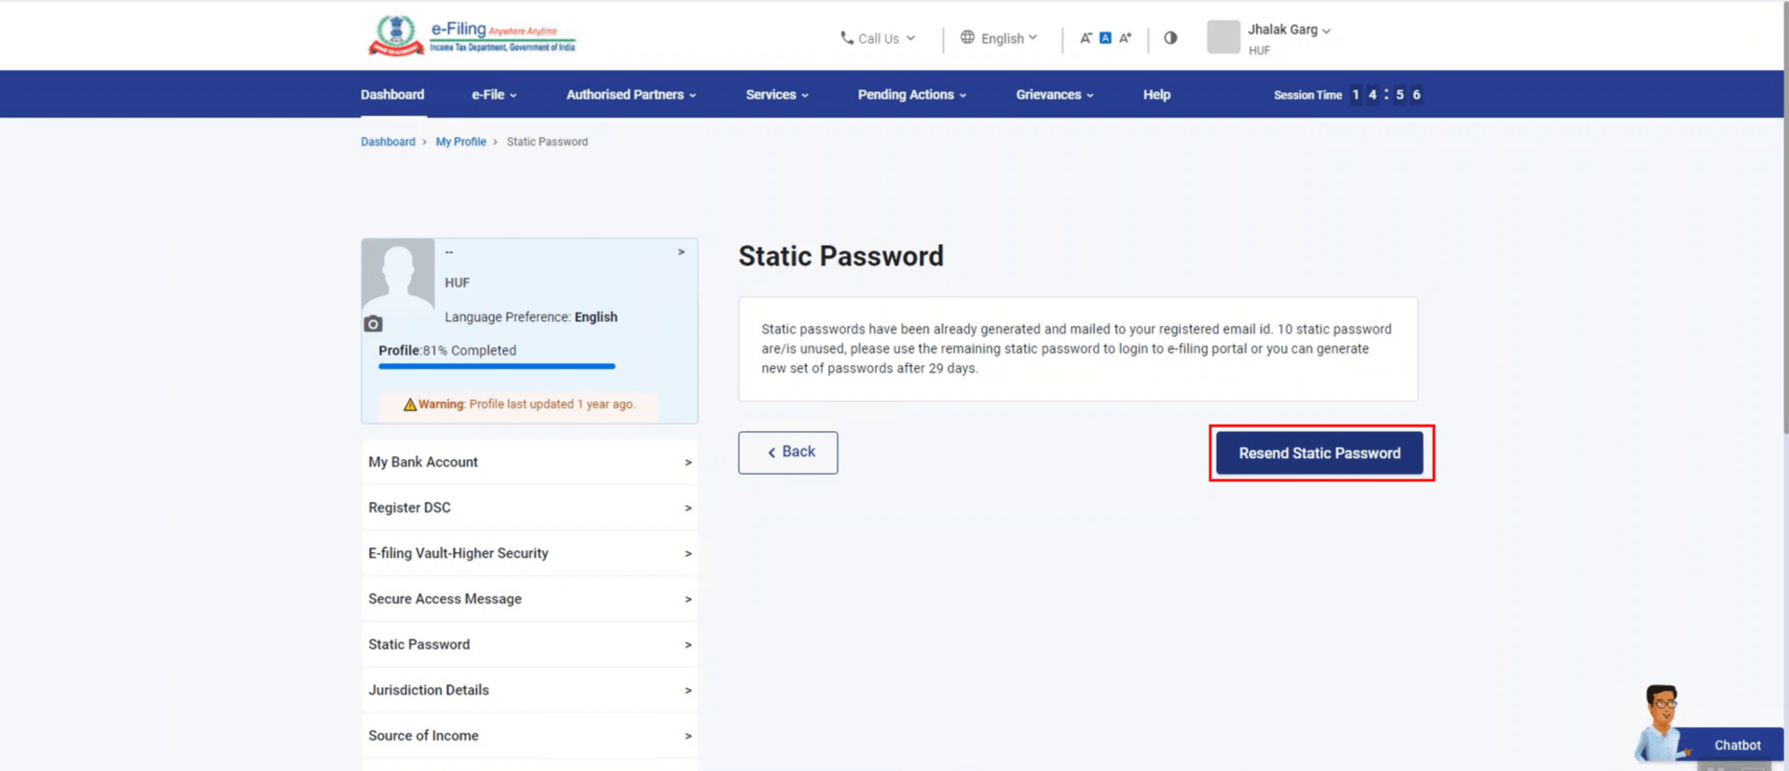Click the user avatar next to Jhalak Garg

point(1223,37)
